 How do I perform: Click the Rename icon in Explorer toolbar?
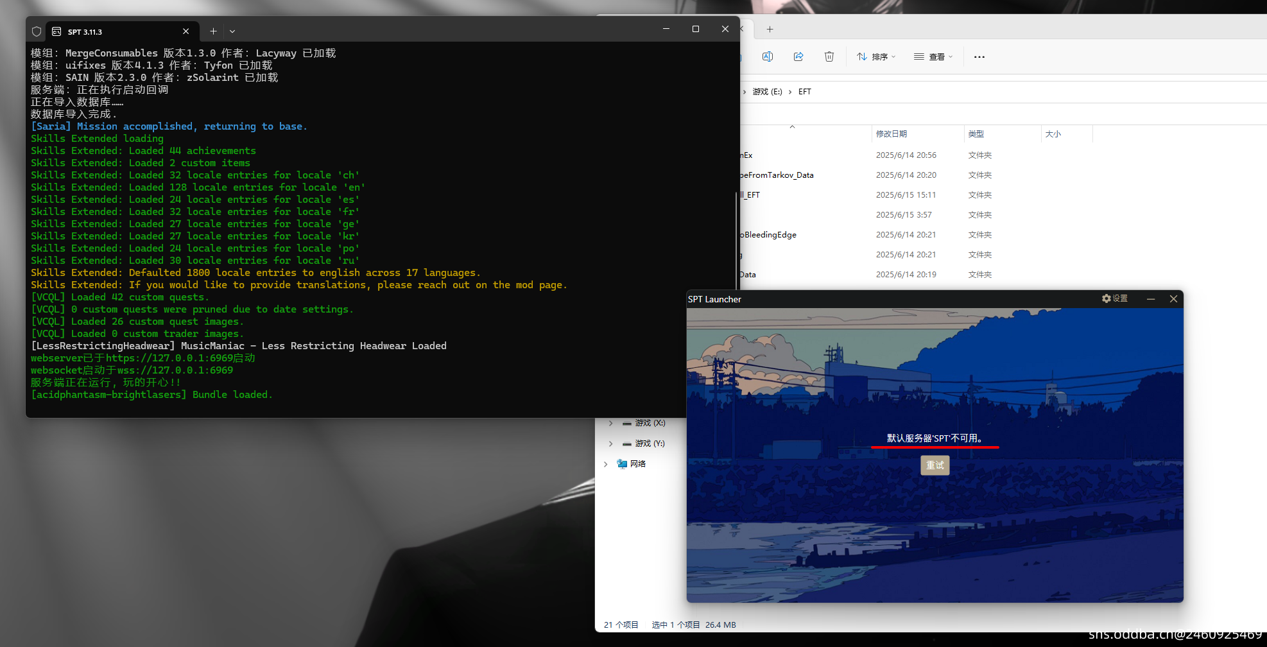tap(767, 56)
